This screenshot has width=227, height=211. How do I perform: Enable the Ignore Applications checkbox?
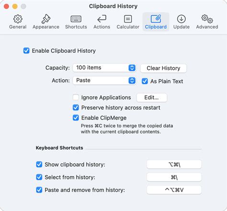tap(76, 98)
